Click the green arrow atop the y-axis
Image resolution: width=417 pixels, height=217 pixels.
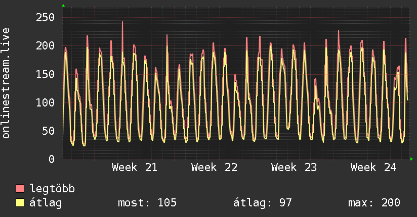[63, 6]
